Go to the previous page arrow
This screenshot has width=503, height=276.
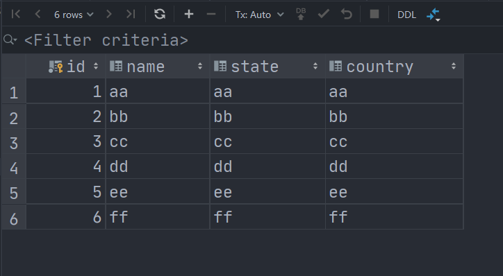point(38,15)
